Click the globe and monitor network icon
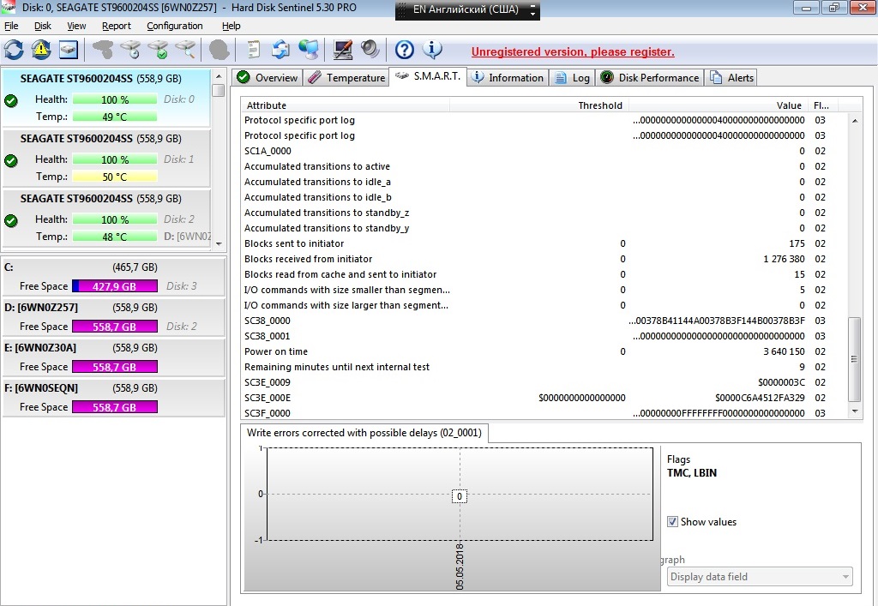 308,50
